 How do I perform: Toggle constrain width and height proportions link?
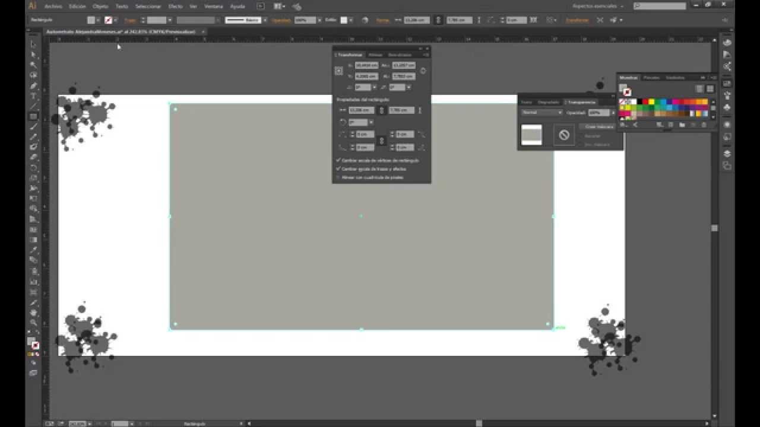(423, 71)
